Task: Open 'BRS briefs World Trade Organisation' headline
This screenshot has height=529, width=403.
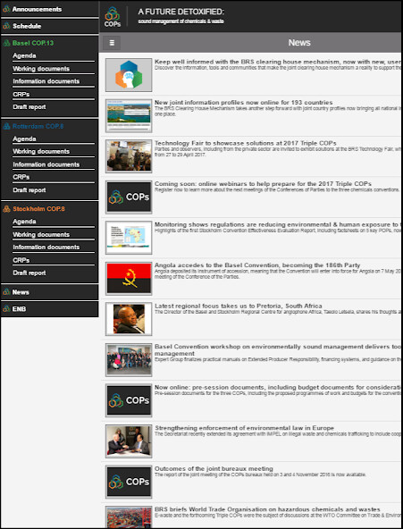Action: coord(267,509)
